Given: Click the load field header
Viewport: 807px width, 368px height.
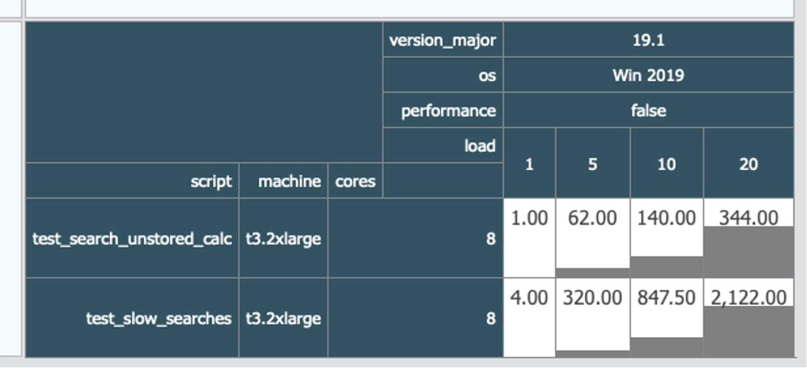Looking at the screenshot, I should [x=442, y=145].
